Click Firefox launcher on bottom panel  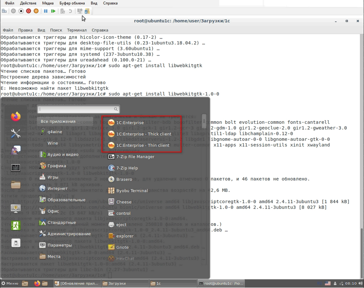pos(37,283)
